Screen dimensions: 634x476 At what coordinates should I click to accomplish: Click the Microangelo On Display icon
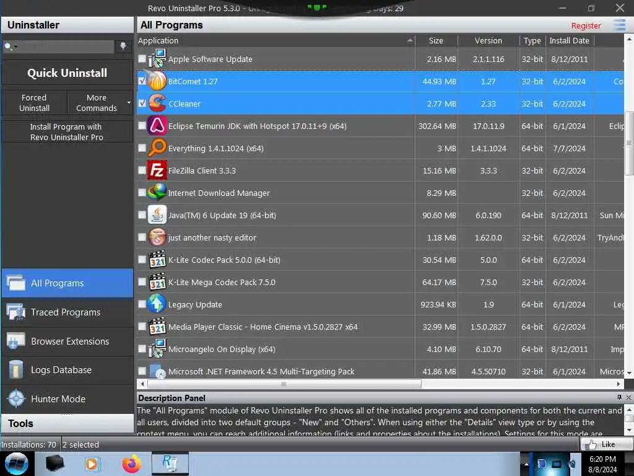click(x=157, y=348)
